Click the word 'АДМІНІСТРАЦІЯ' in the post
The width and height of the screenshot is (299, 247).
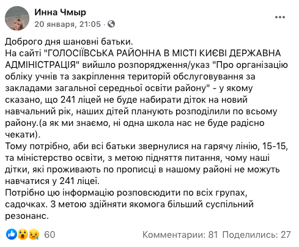(x=40, y=65)
